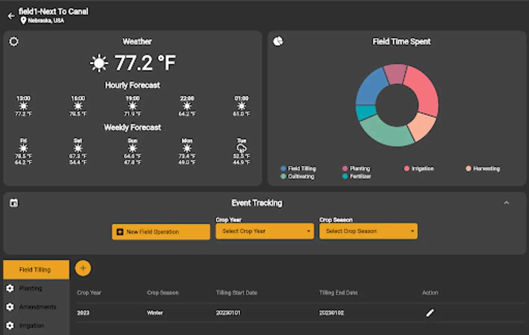Click the 13:00 hourly forecast sun icon
The width and height of the screenshot is (529, 335).
click(x=23, y=106)
